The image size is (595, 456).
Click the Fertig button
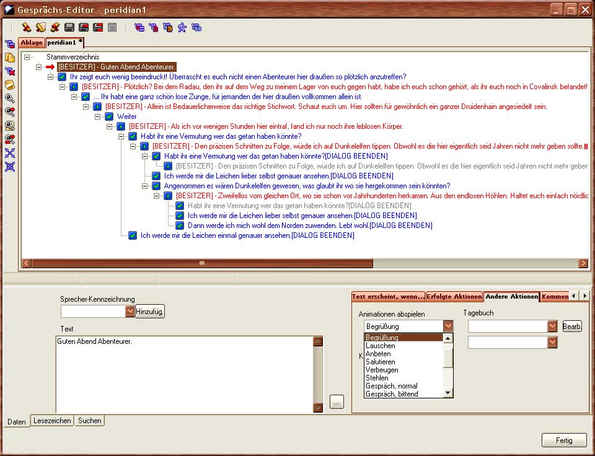(563, 441)
